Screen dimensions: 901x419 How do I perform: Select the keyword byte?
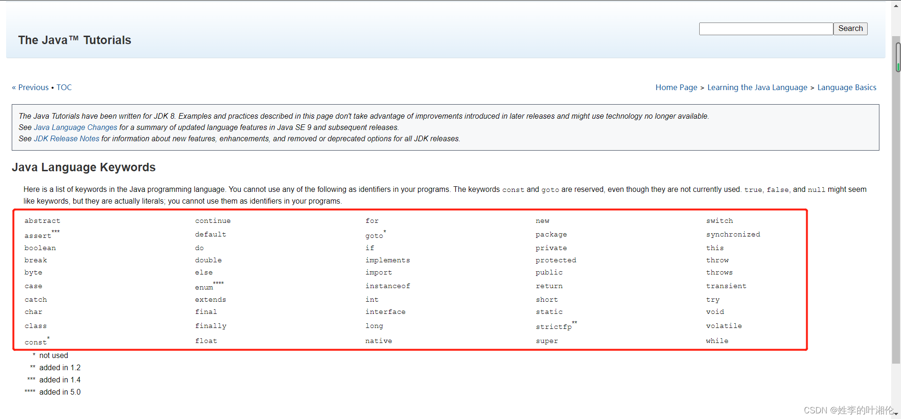pyautogui.click(x=33, y=272)
